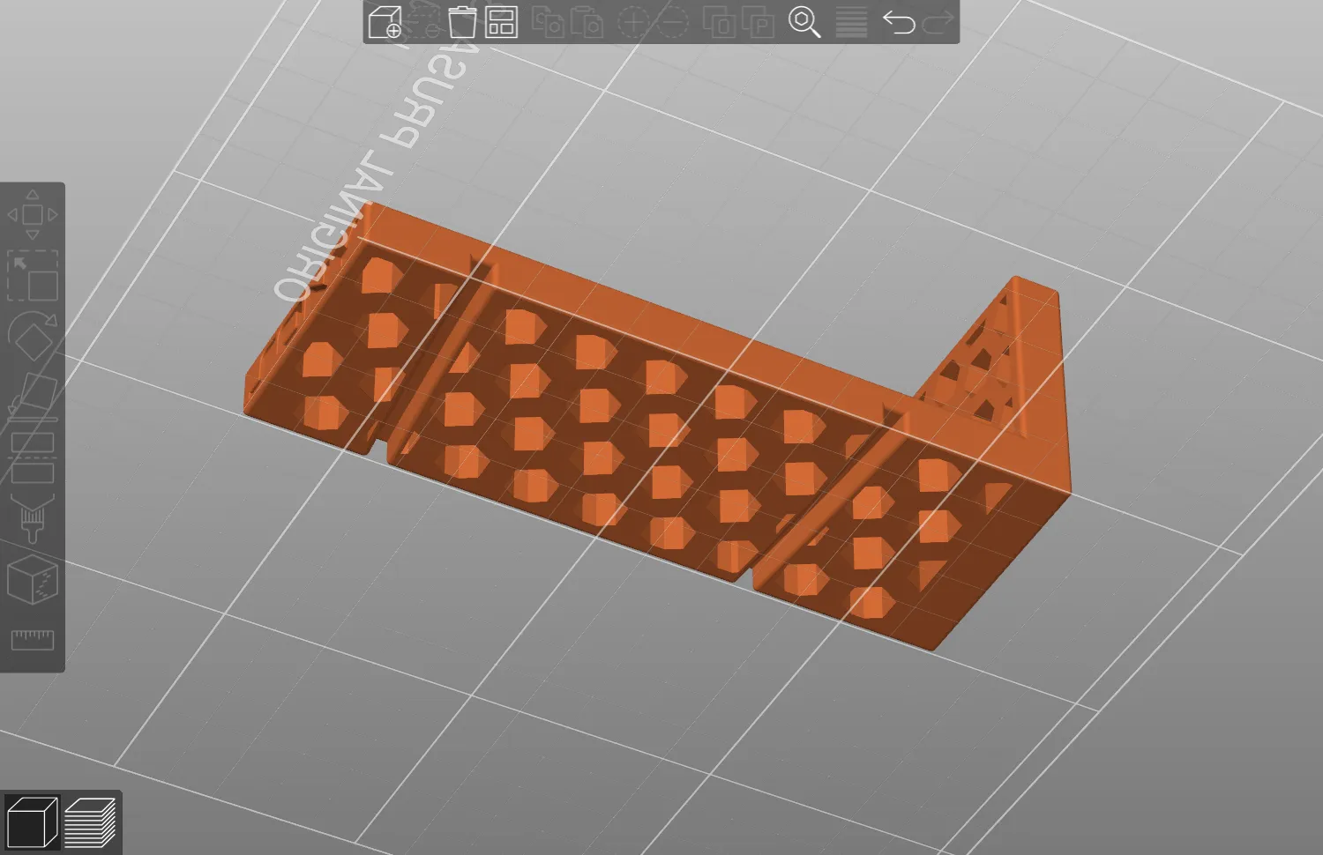
Task: Click the Add instance plus icon
Action: tap(632, 21)
